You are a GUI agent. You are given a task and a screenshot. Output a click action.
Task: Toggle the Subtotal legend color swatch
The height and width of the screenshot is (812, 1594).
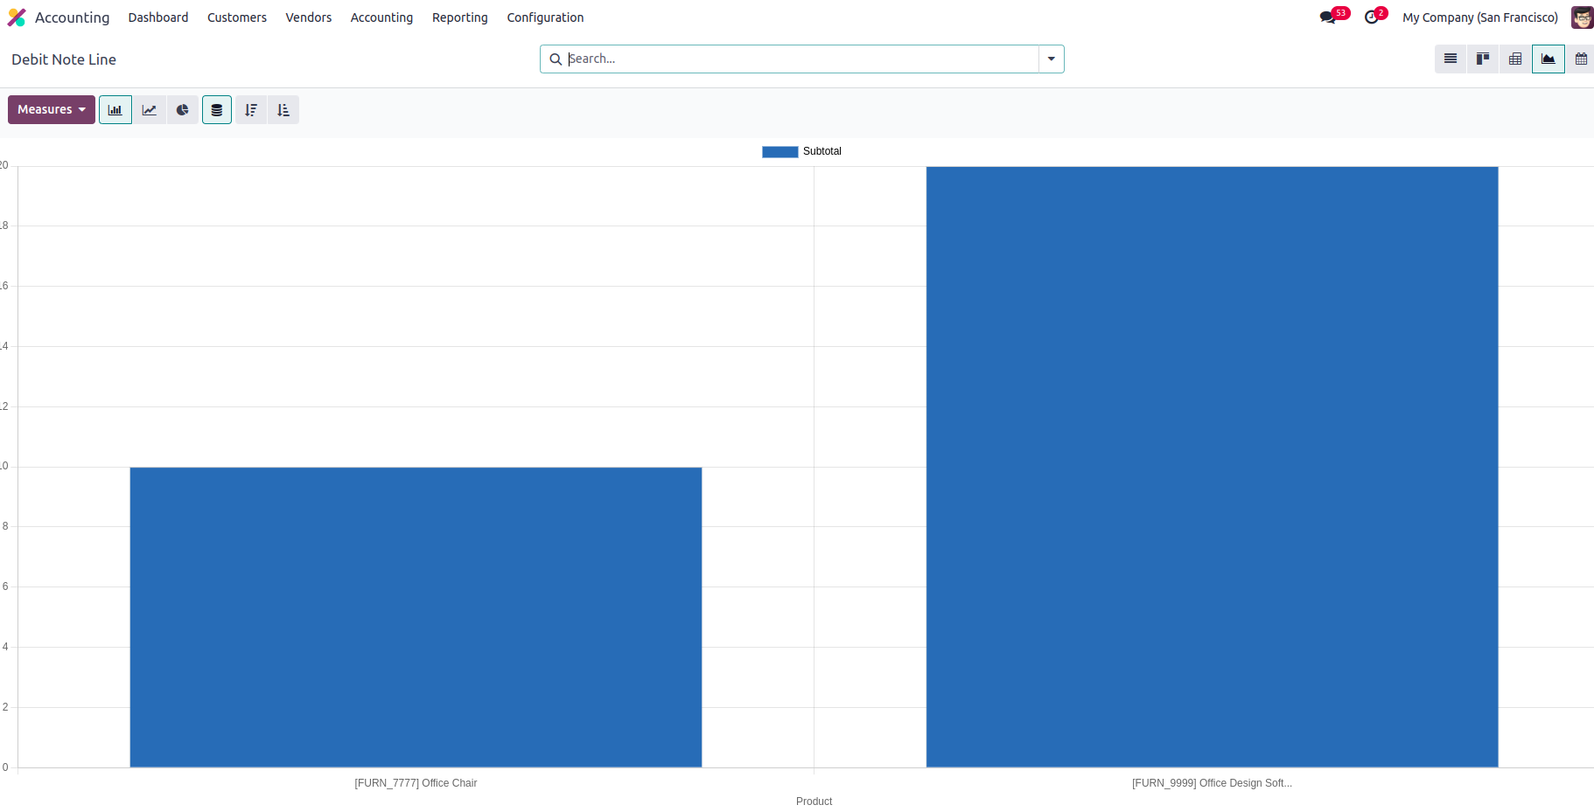click(780, 152)
